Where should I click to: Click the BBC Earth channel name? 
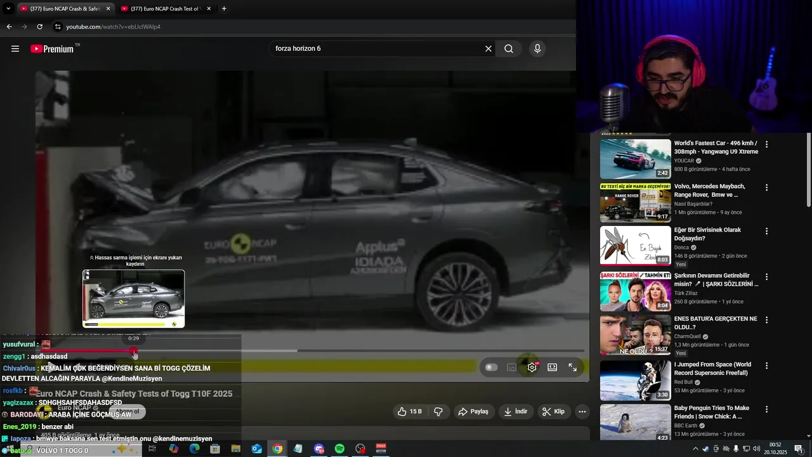tap(686, 425)
